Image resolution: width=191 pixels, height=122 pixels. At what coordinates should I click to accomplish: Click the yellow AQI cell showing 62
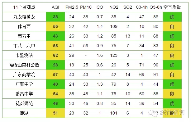tap(55, 55)
